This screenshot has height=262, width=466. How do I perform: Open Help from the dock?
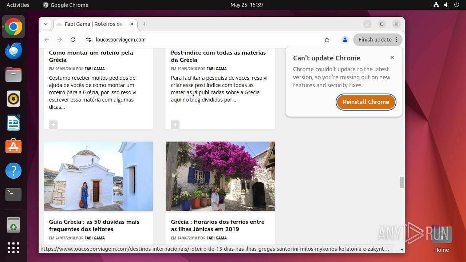(x=13, y=171)
